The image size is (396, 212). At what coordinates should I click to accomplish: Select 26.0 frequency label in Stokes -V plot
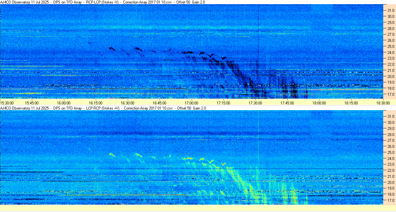(x=391, y=40)
